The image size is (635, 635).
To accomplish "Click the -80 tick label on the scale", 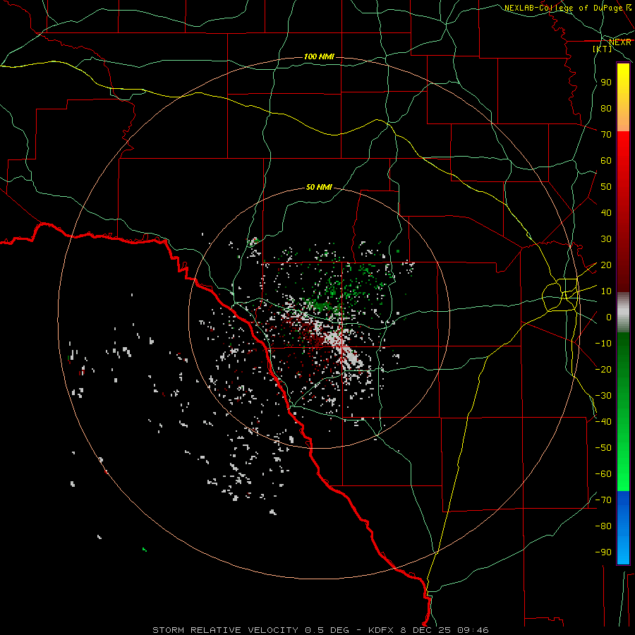I will pos(603,526).
